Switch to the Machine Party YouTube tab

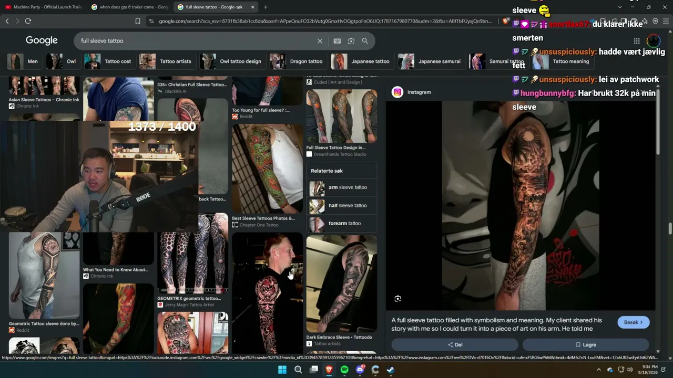click(43, 7)
